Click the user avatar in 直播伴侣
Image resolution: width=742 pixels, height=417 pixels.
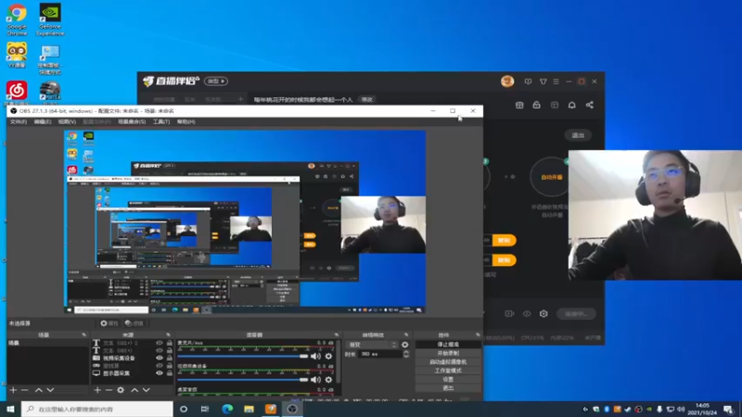click(507, 82)
